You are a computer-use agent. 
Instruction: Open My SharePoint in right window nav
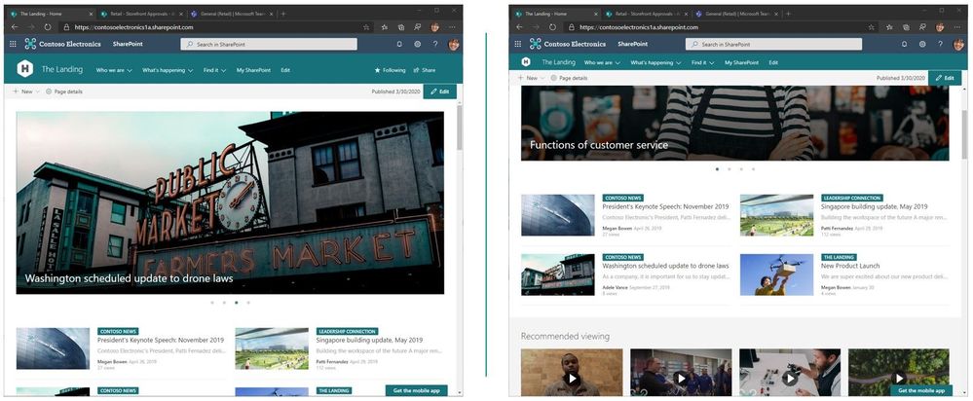point(741,62)
